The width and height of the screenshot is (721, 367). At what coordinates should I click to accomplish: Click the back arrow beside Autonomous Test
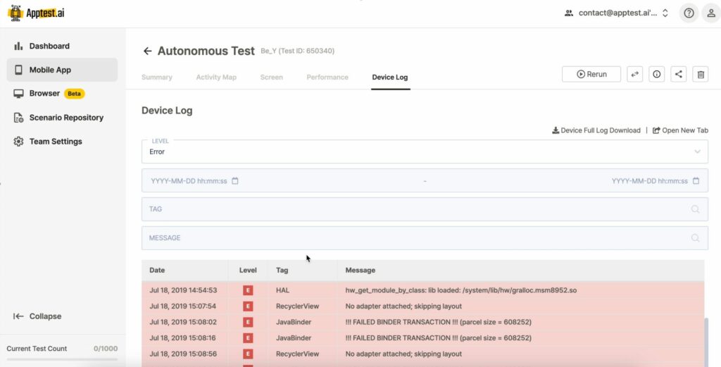coord(147,51)
